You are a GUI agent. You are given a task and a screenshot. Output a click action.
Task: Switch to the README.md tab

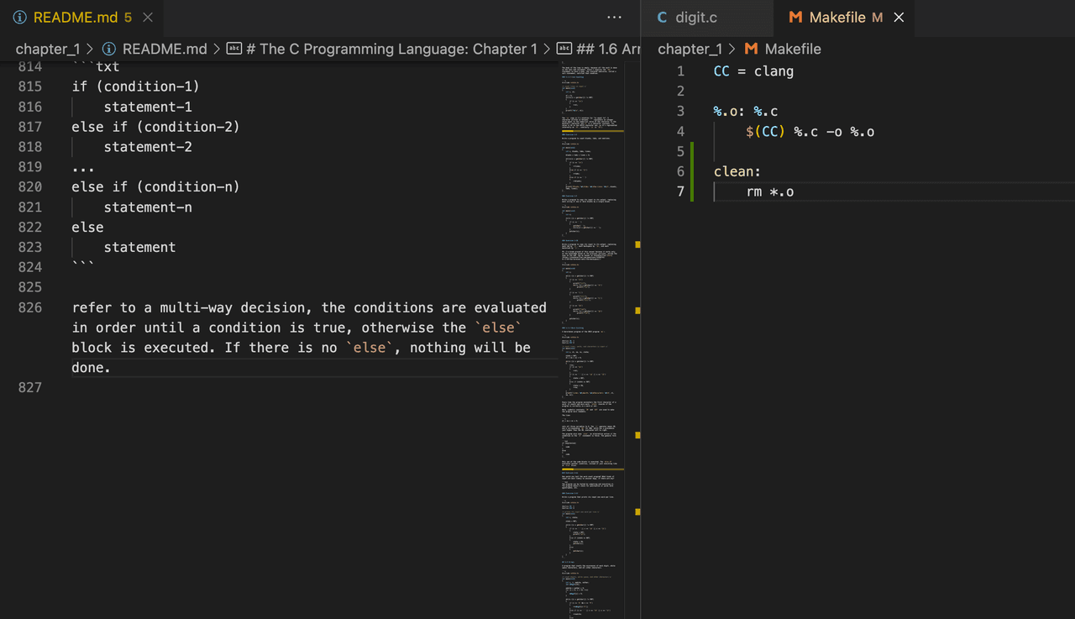tap(81, 17)
